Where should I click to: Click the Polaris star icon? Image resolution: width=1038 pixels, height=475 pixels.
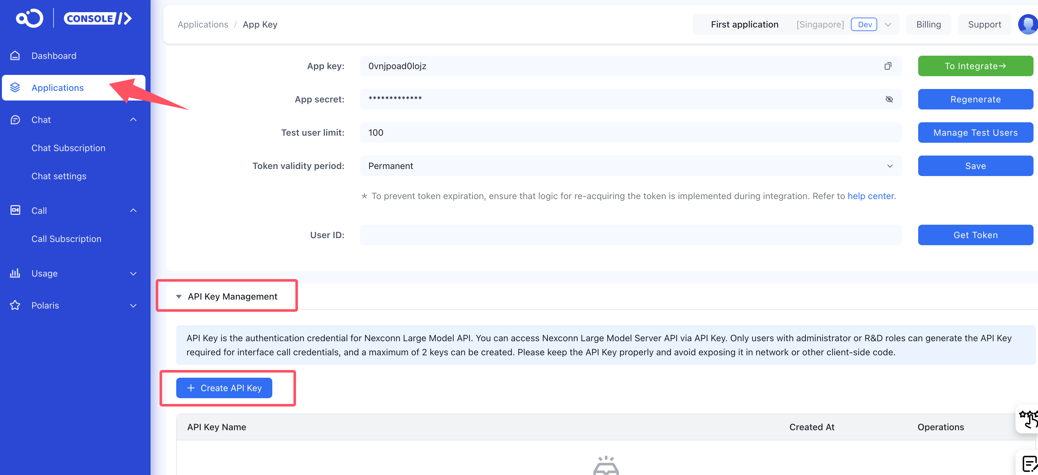click(x=15, y=306)
